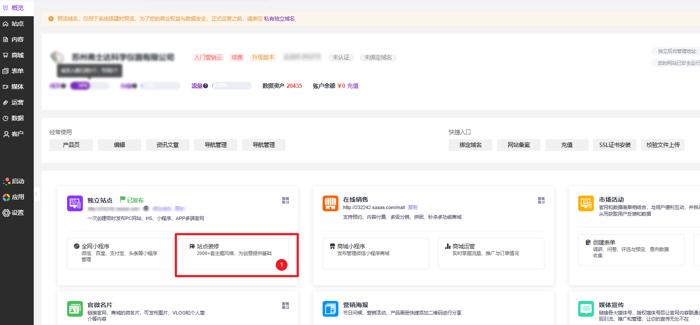This screenshot has height=325, width=700.
Task: Click the blue 营销海报 poster icon
Action: (x=330, y=309)
